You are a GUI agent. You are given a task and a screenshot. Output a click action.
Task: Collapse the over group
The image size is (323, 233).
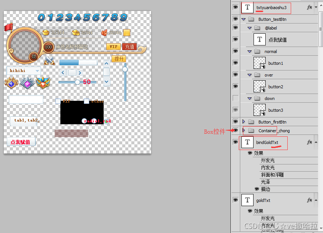250,75
